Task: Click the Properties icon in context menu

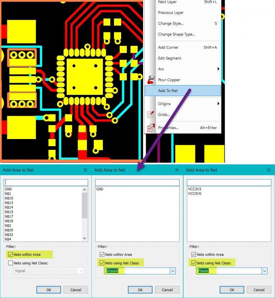Action: pyautogui.click(x=150, y=128)
